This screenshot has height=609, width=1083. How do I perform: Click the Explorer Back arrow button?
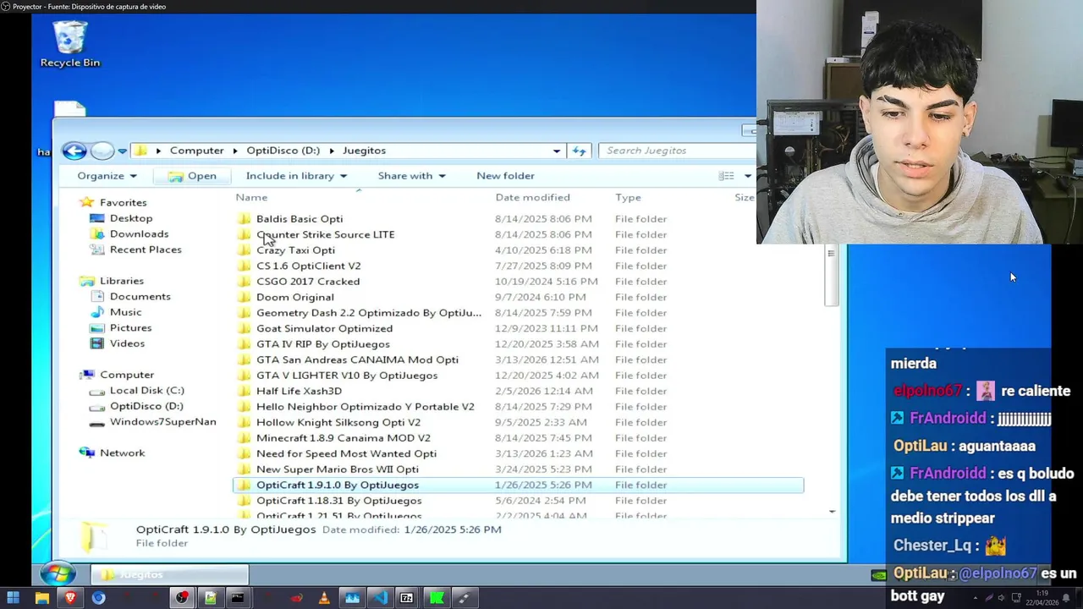coord(74,151)
